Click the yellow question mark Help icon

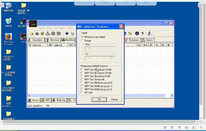pyautogui.click(x=142, y=33)
